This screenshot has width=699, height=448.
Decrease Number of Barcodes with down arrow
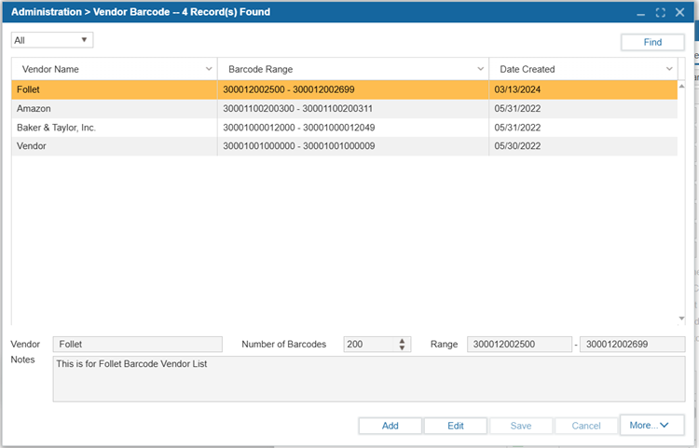(x=402, y=347)
